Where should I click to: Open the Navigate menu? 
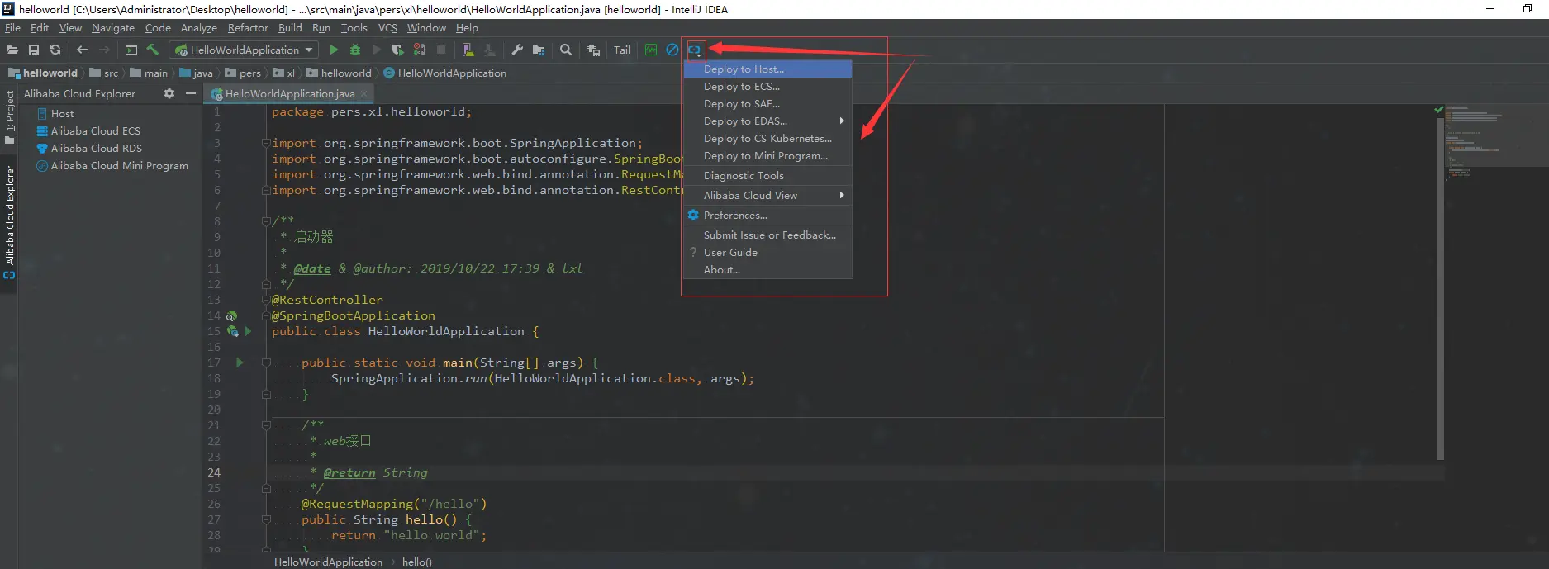113,27
